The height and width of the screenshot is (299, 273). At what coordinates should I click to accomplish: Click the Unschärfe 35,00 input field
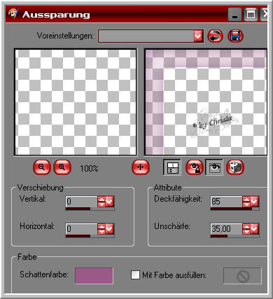[226, 229]
